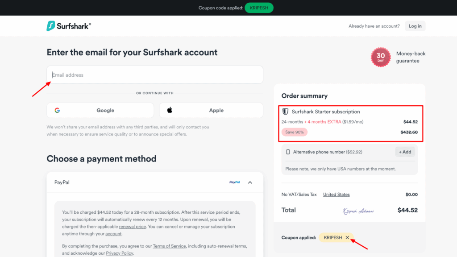Click the Surfshark logo

coord(68,25)
